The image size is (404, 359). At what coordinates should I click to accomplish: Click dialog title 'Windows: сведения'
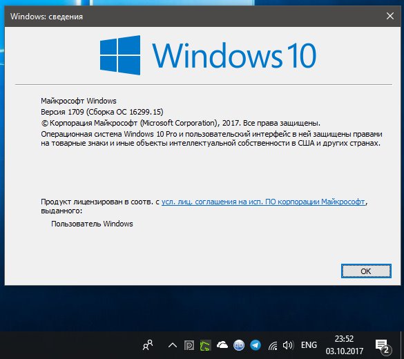[x=47, y=17]
